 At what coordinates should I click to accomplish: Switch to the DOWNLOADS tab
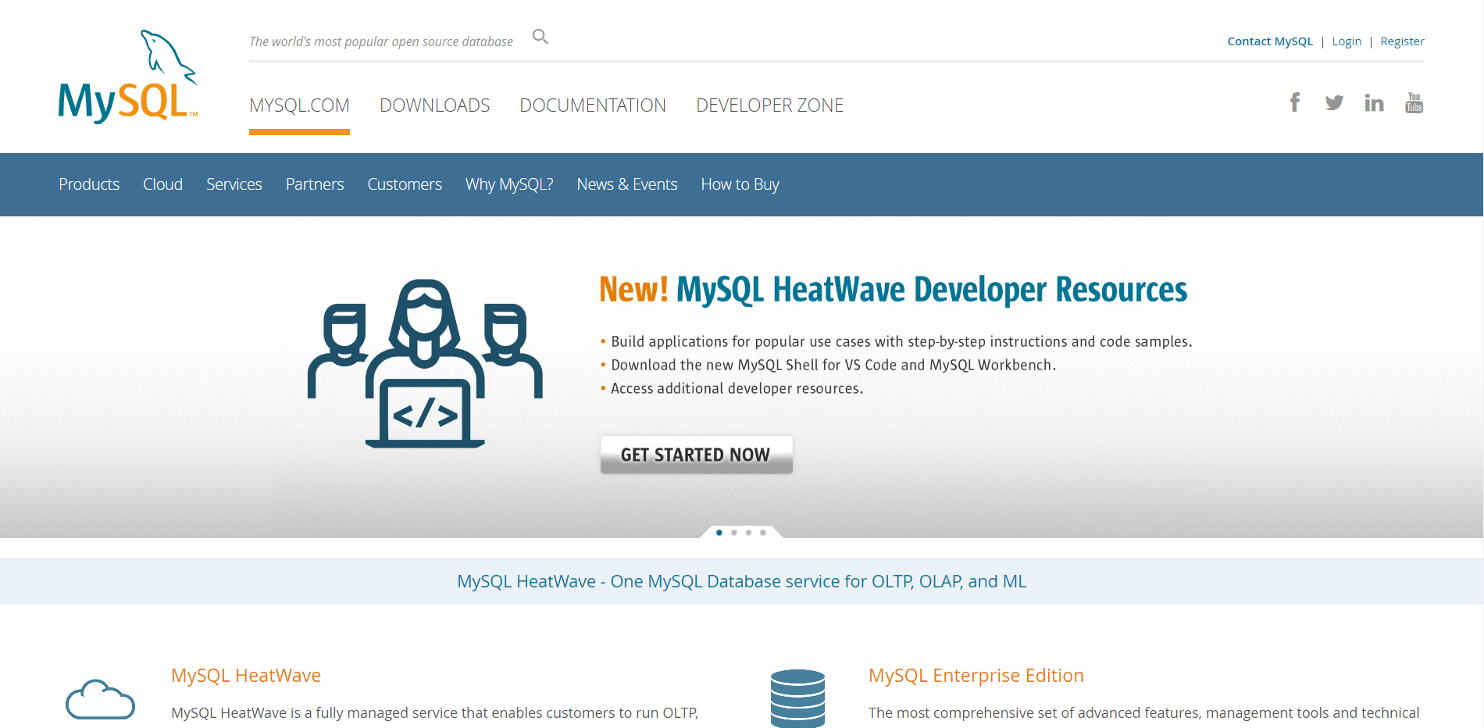434,105
